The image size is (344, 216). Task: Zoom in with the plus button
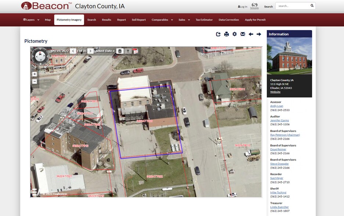35,74
